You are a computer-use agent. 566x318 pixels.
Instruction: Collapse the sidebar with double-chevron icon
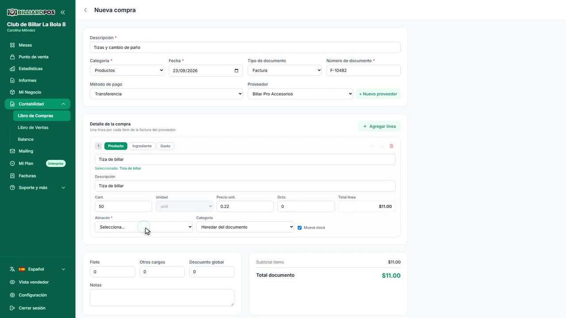[x=63, y=12]
